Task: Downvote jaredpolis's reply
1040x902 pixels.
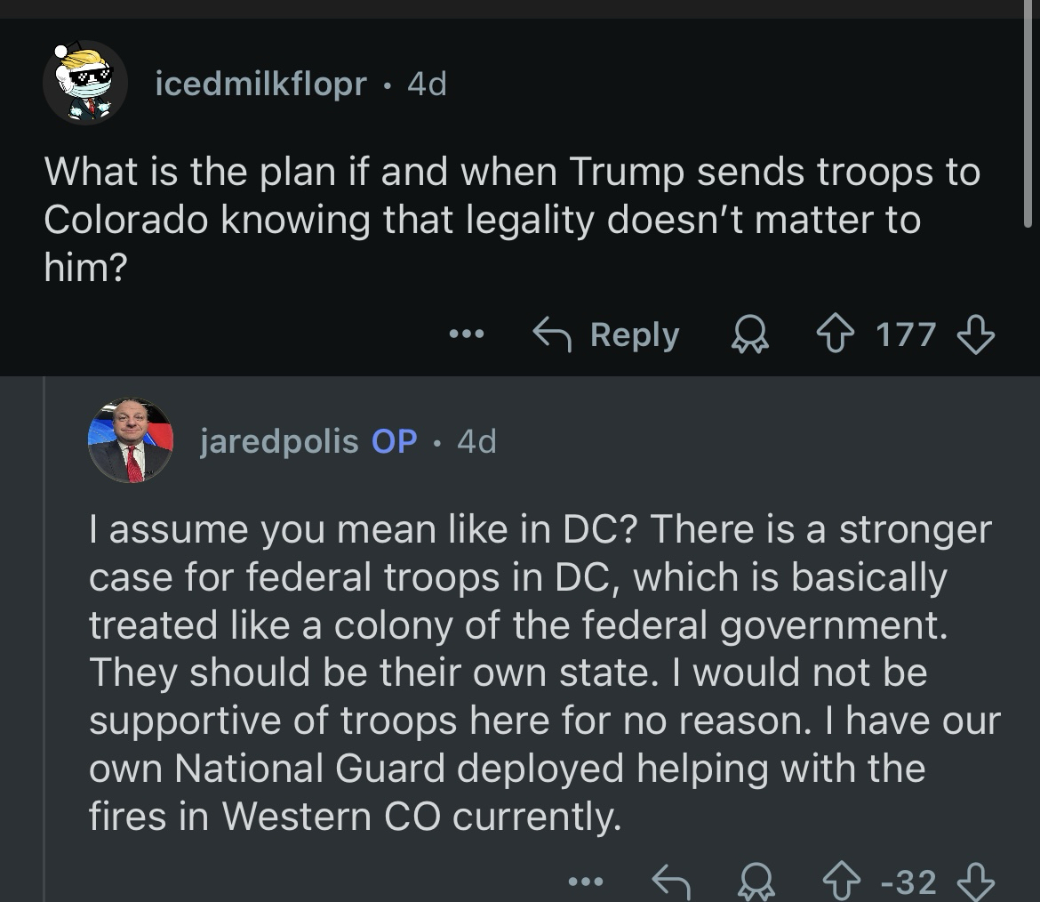Action: [x=975, y=882]
